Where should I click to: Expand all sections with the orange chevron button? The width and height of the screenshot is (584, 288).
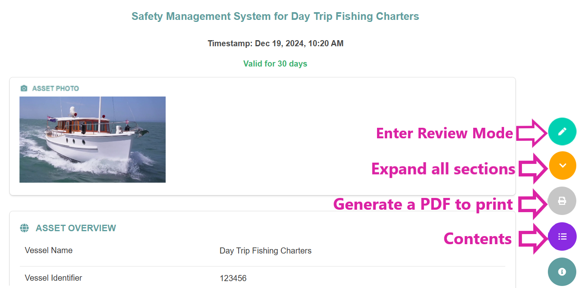point(562,165)
